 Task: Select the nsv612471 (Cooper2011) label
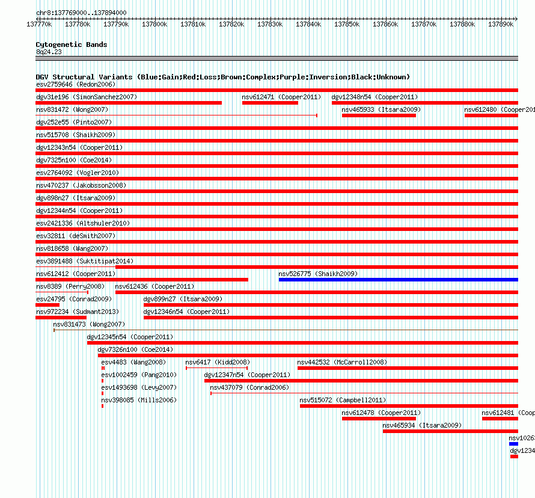click(281, 97)
